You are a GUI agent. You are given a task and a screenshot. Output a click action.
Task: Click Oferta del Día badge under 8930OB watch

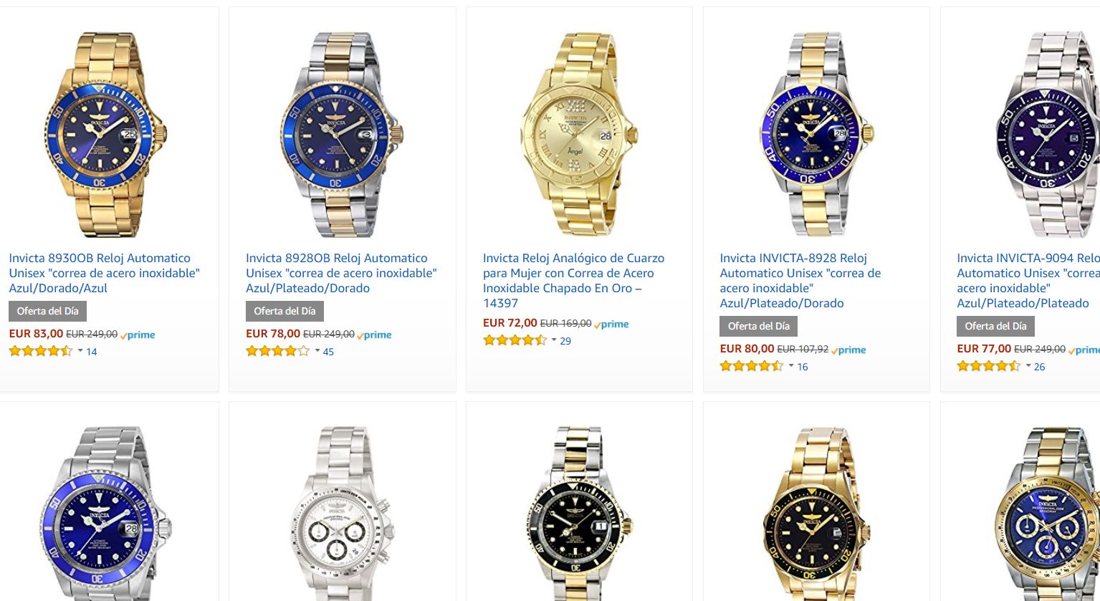48,311
